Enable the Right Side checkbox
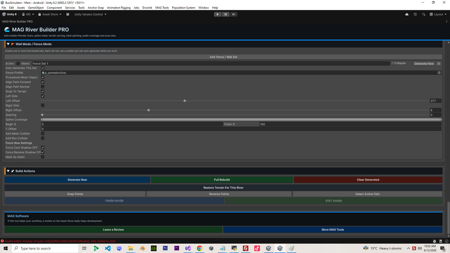The image size is (450, 253). click(x=42, y=105)
